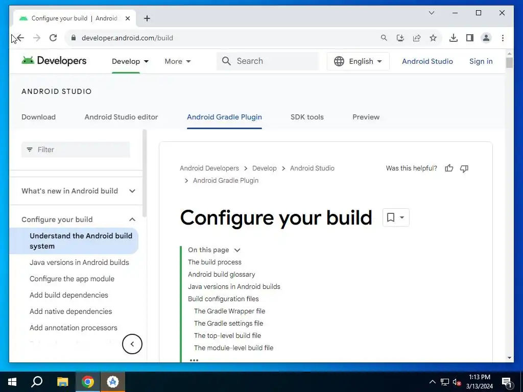Close the Configure your build tab

pyautogui.click(x=127, y=18)
